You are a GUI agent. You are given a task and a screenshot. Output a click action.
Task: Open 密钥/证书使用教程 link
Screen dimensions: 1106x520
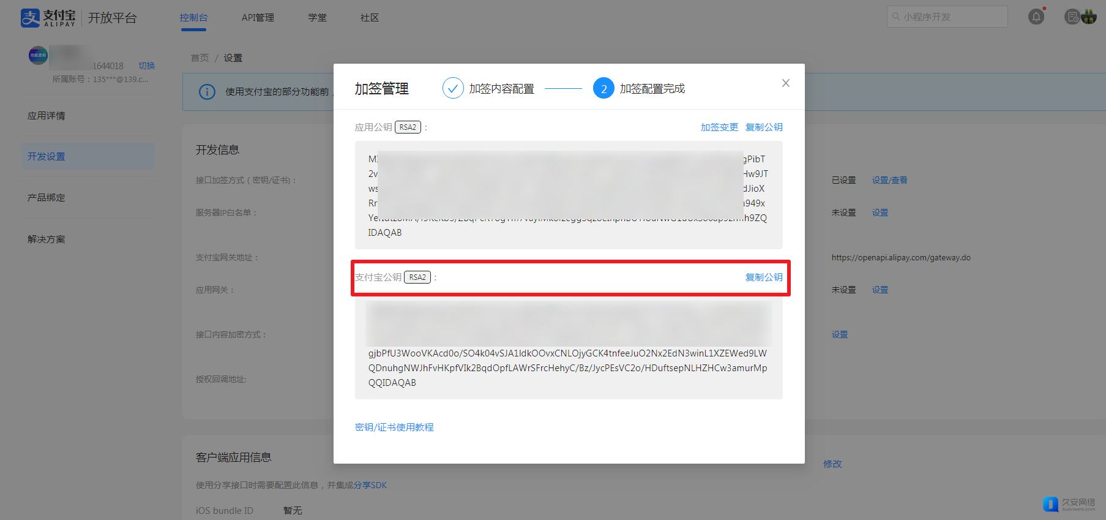[394, 428]
